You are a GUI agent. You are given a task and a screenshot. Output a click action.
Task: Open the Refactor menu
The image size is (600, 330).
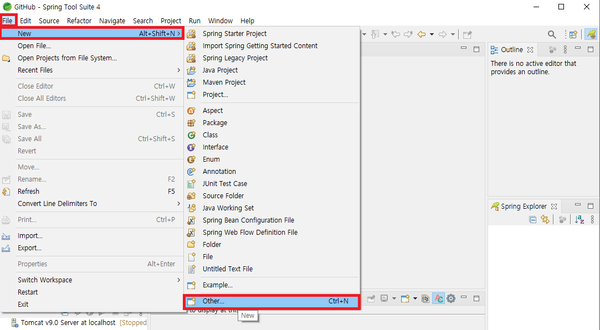pyautogui.click(x=79, y=20)
